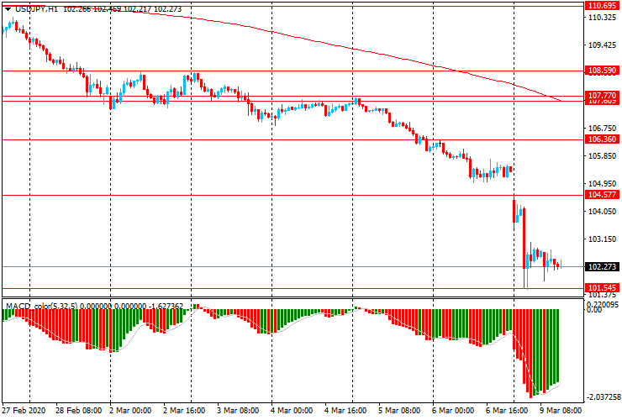Open the USDJPY chart dropdown arrow
This screenshot has width=622, height=420.
[8, 9]
